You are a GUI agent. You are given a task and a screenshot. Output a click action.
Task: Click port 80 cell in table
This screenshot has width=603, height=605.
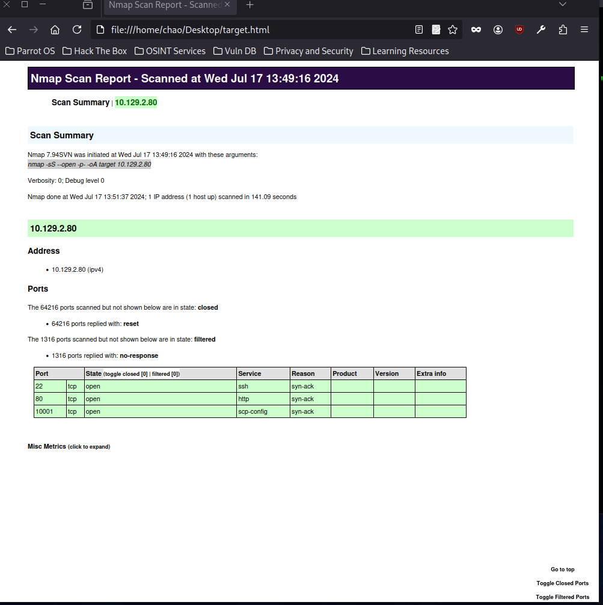50,399
